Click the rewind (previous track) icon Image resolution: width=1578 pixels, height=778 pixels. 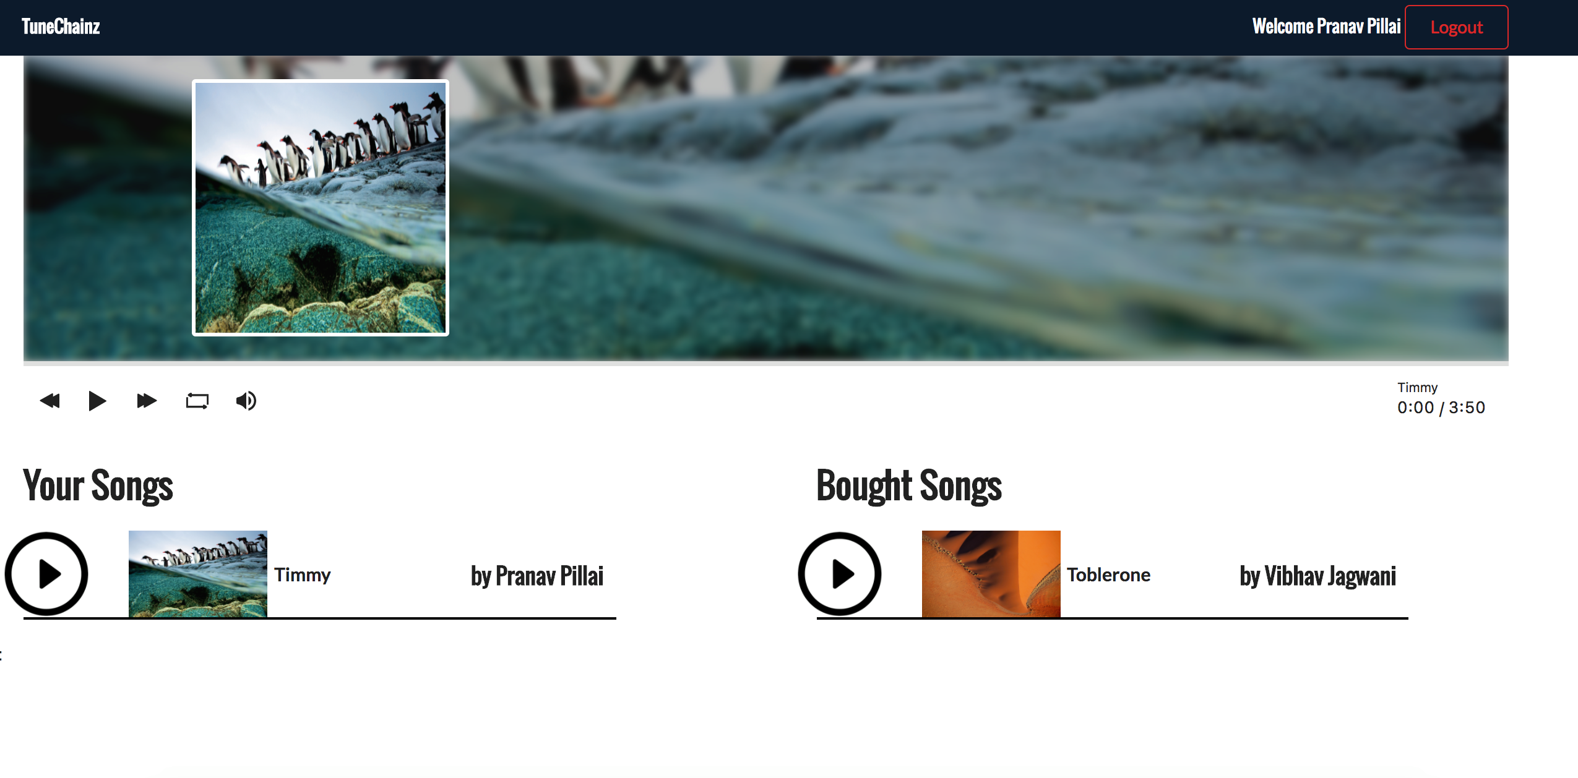pyautogui.click(x=50, y=401)
